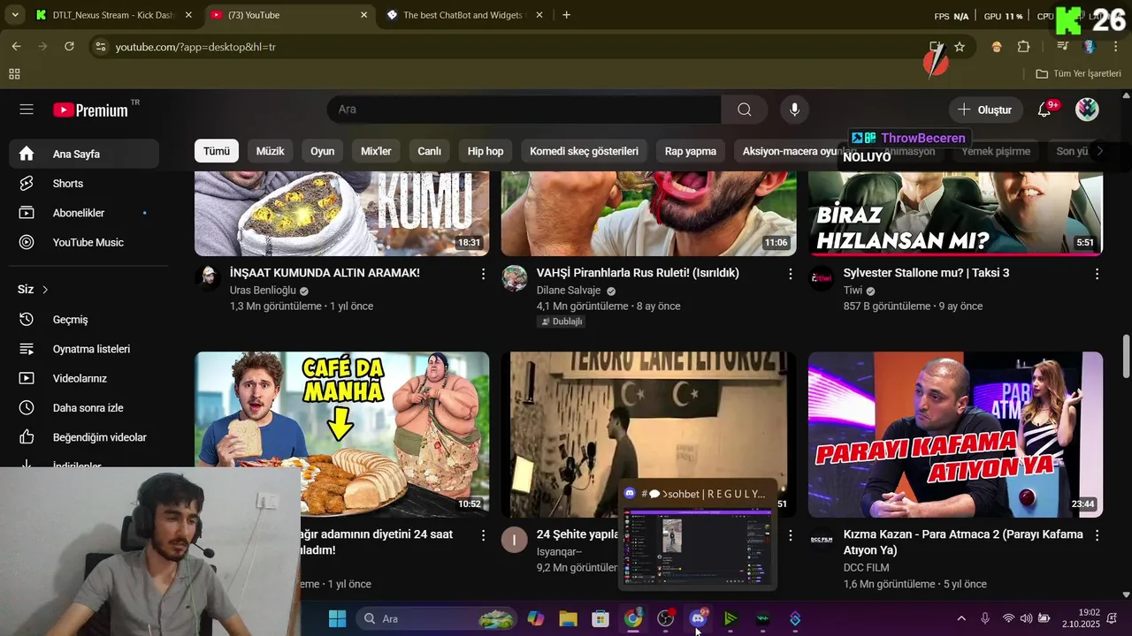Open Microsoft Store from the taskbar

coord(600,618)
